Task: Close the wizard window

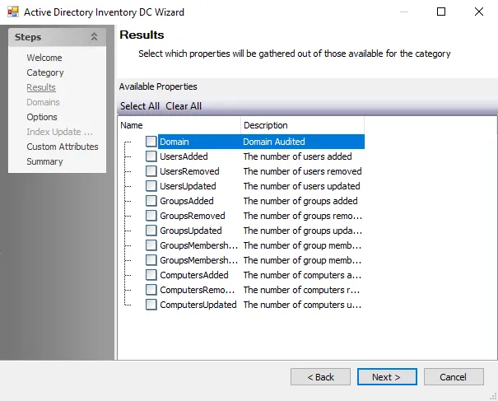Action: point(479,12)
